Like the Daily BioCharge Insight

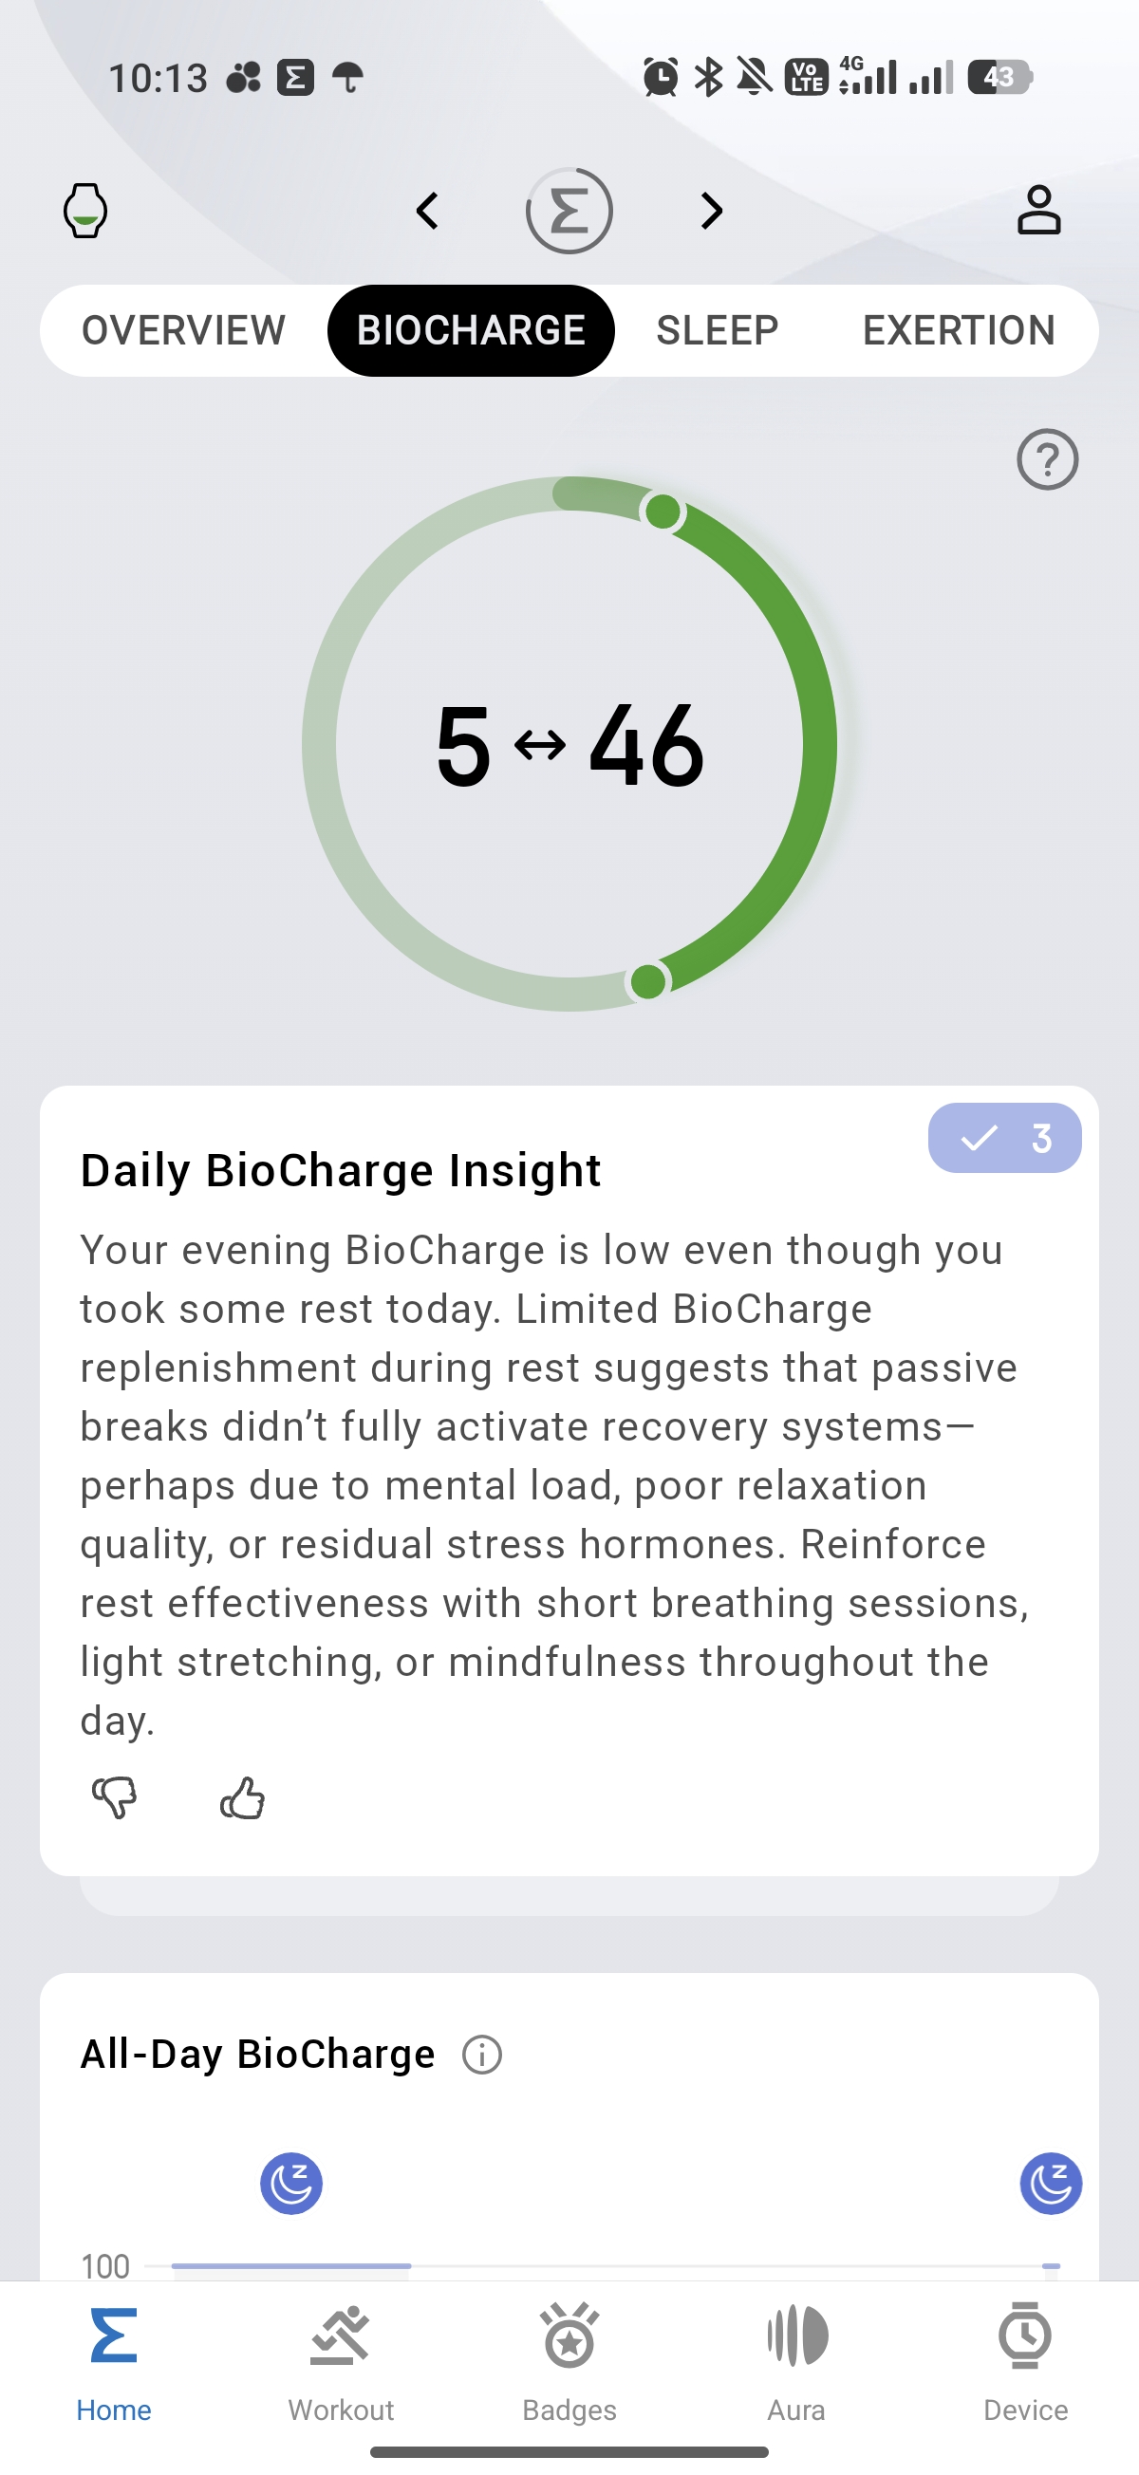(x=242, y=1796)
